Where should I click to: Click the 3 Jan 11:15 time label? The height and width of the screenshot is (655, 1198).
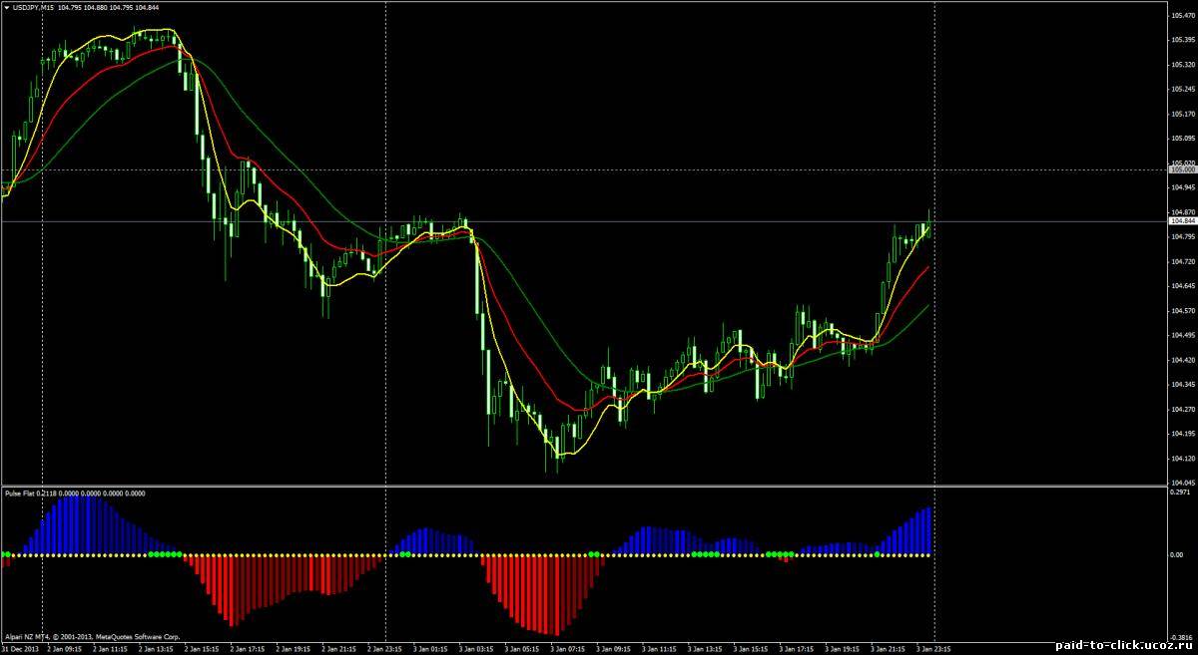click(659, 647)
